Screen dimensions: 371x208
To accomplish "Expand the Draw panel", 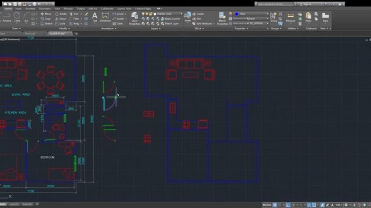I will pos(16,28).
